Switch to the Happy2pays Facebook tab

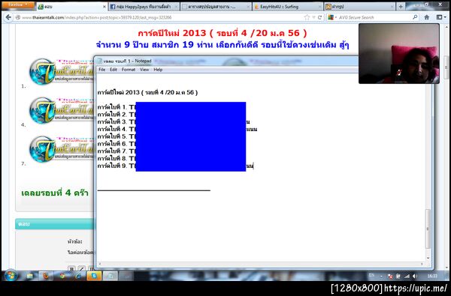144,7
